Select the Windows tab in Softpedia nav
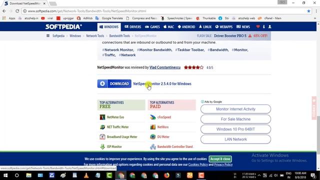Image resolution: width=320 pixels, height=180 pixels. pos(109,26)
